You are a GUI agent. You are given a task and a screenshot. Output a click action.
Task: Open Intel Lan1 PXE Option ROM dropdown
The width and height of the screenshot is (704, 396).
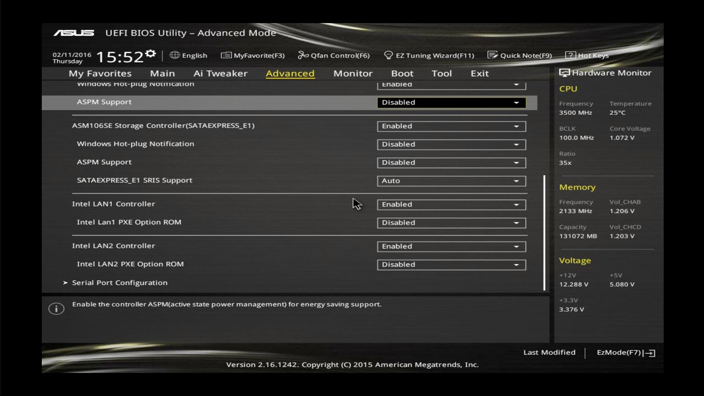click(452, 223)
